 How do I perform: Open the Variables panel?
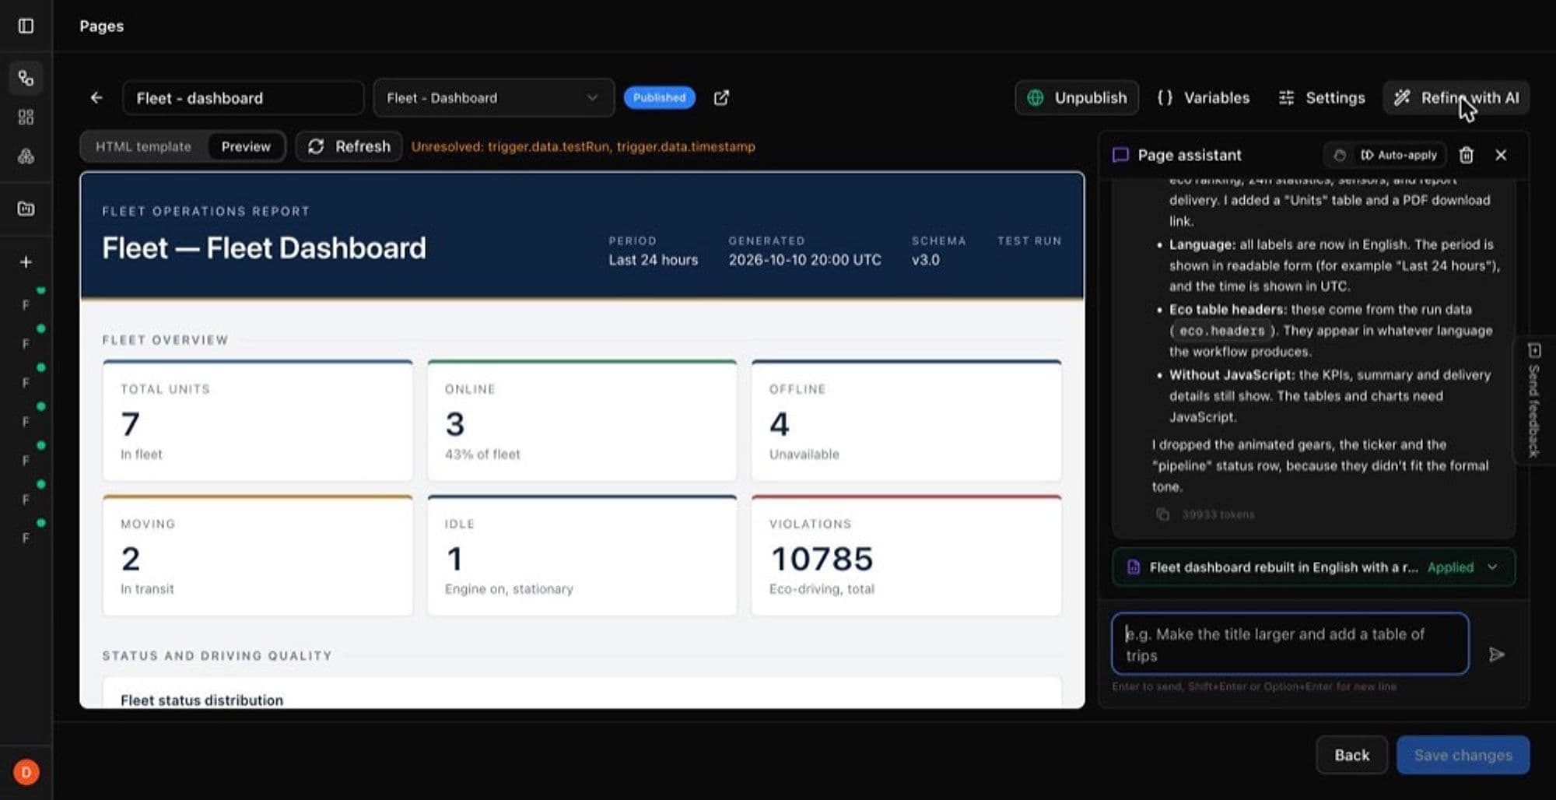[1204, 97]
